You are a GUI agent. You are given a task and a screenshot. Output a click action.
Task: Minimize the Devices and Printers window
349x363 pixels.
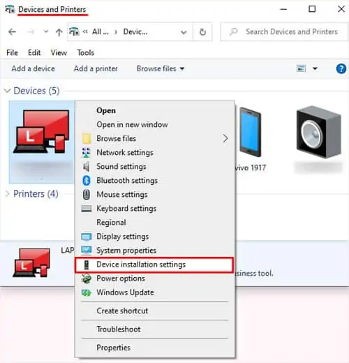point(283,9)
